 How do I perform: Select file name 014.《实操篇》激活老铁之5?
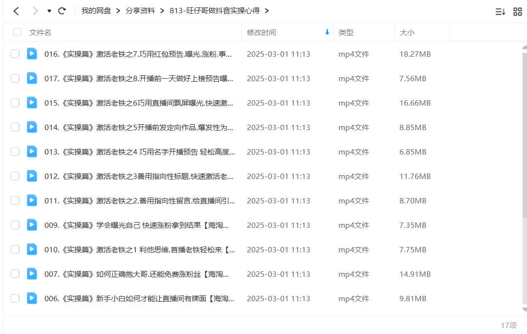(x=139, y=128)
